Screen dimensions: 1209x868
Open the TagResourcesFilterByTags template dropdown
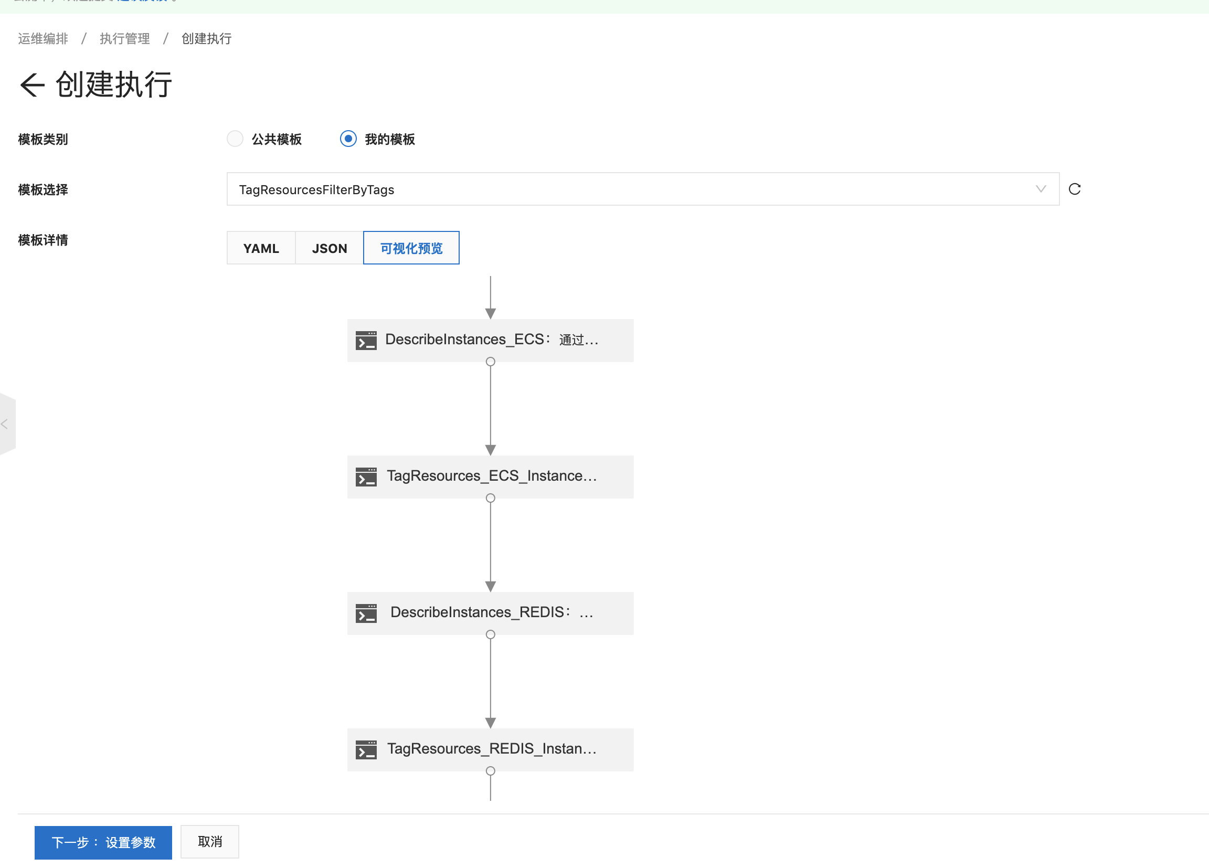point(629,189)
